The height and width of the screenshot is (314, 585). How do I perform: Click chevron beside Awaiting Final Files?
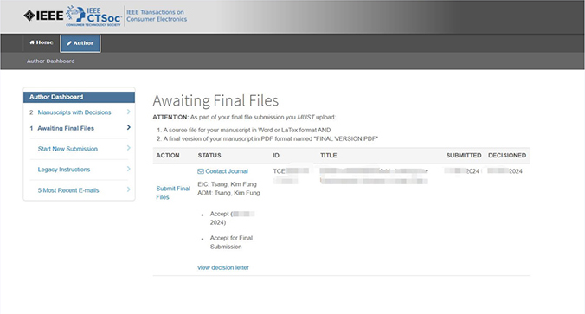tap(128, 127)
